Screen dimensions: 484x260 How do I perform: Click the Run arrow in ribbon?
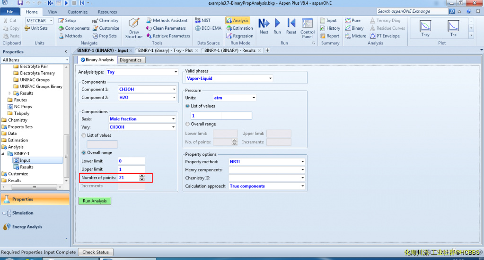coord(277,26)
